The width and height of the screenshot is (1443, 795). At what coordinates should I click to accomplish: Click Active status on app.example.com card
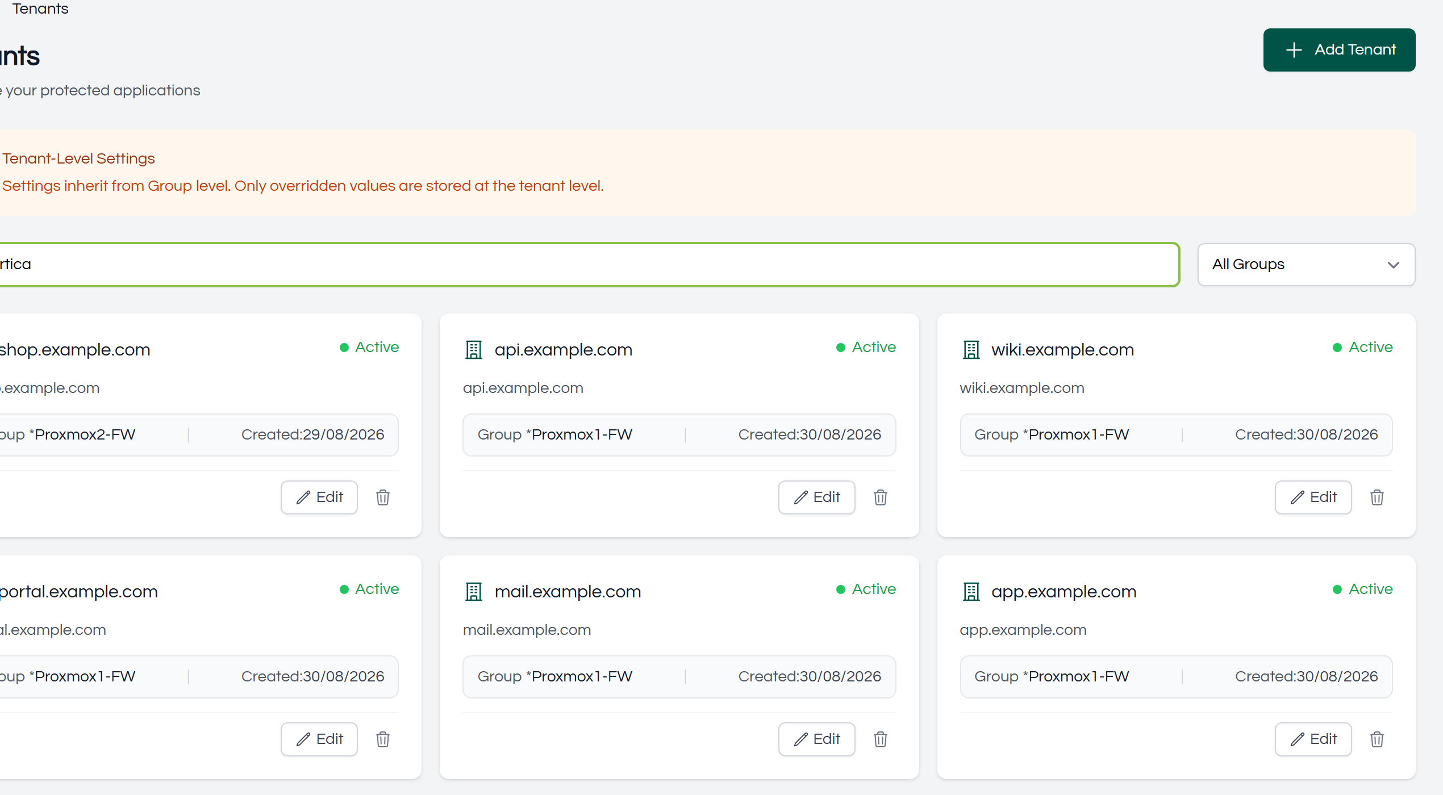point(1363,589)
